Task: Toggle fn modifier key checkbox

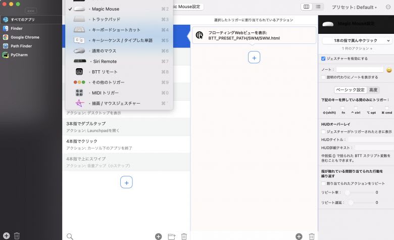Action: (x=343, y=108)
